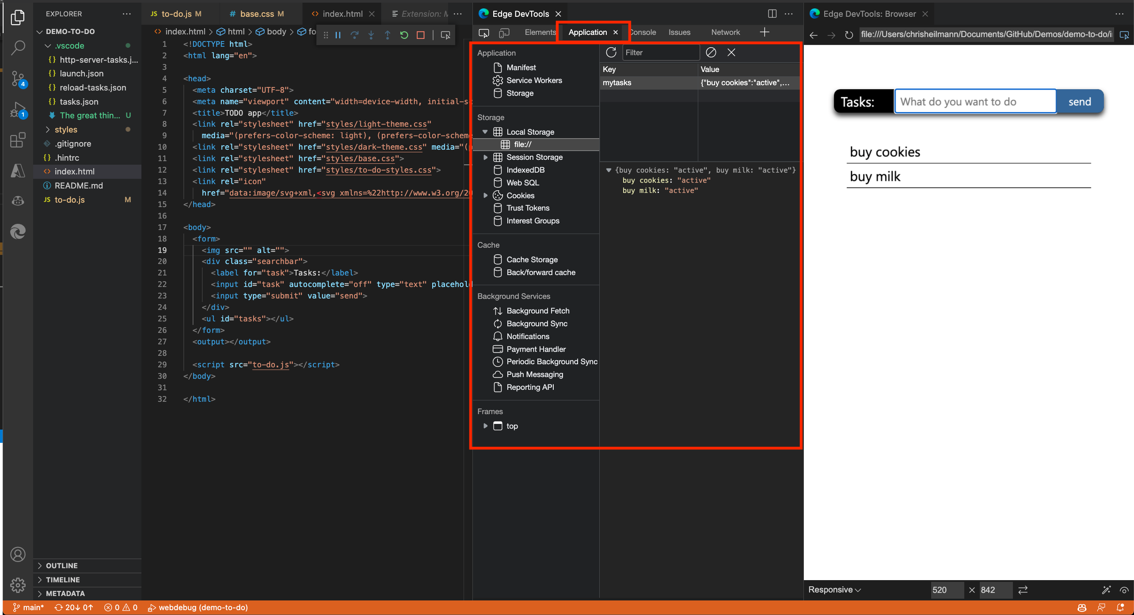The width and height of the screenshot is (1134, 615).
Task: Click the to-do.js file in Explorer panel
Action: point(70,199)
